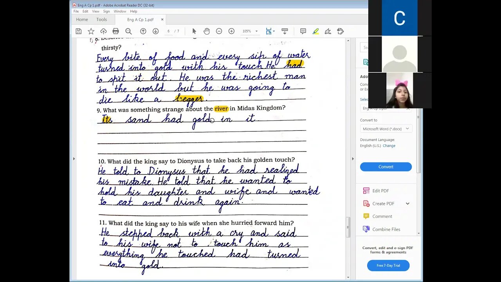Click the tools pane scroll down arrow
Screen dimensions: 501x282
(x=419, y=233)
